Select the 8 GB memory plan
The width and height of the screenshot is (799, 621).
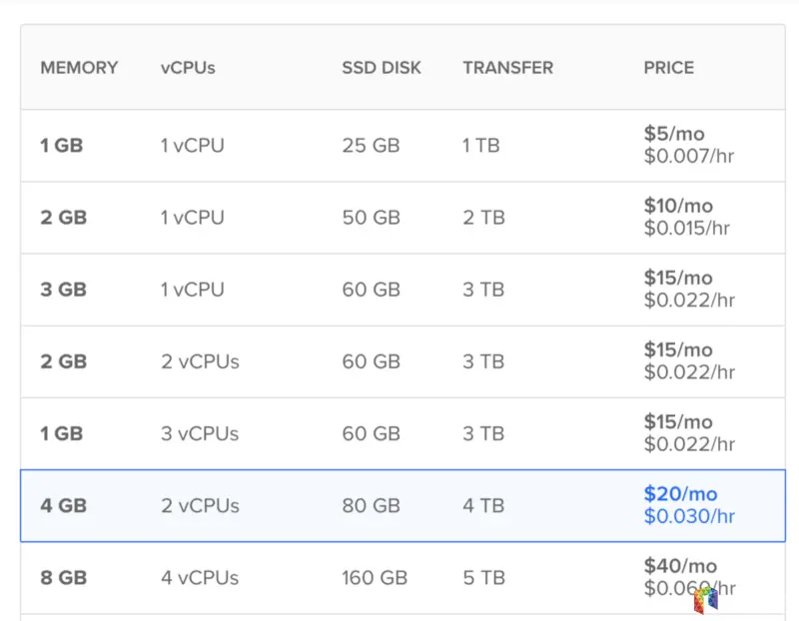[63, 577]
